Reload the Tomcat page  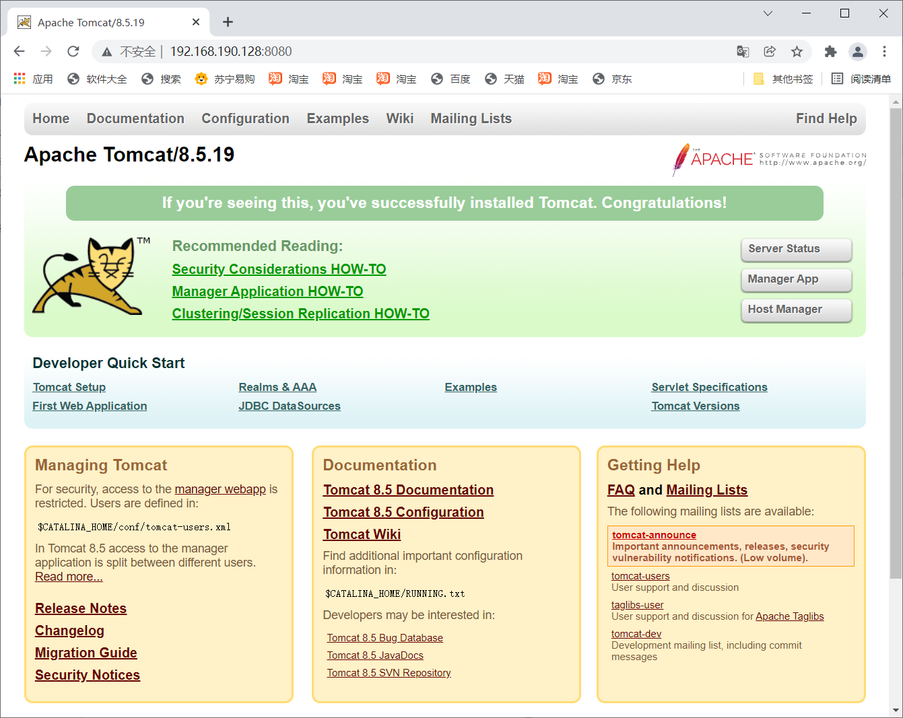(73, 51)
